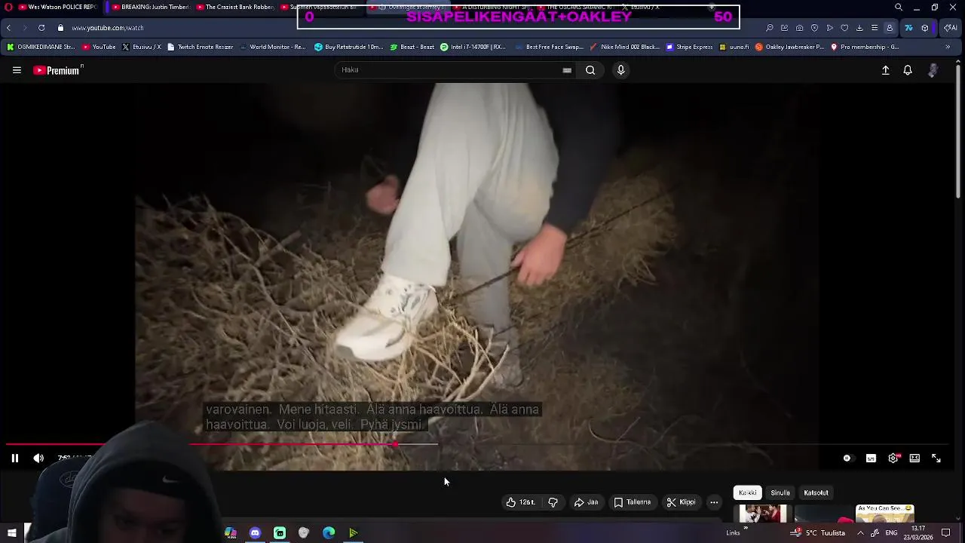Open the first recommended video thumbnail
Image resolution: width=965 pixels, height=543 pixels.
tap(762, 514)
